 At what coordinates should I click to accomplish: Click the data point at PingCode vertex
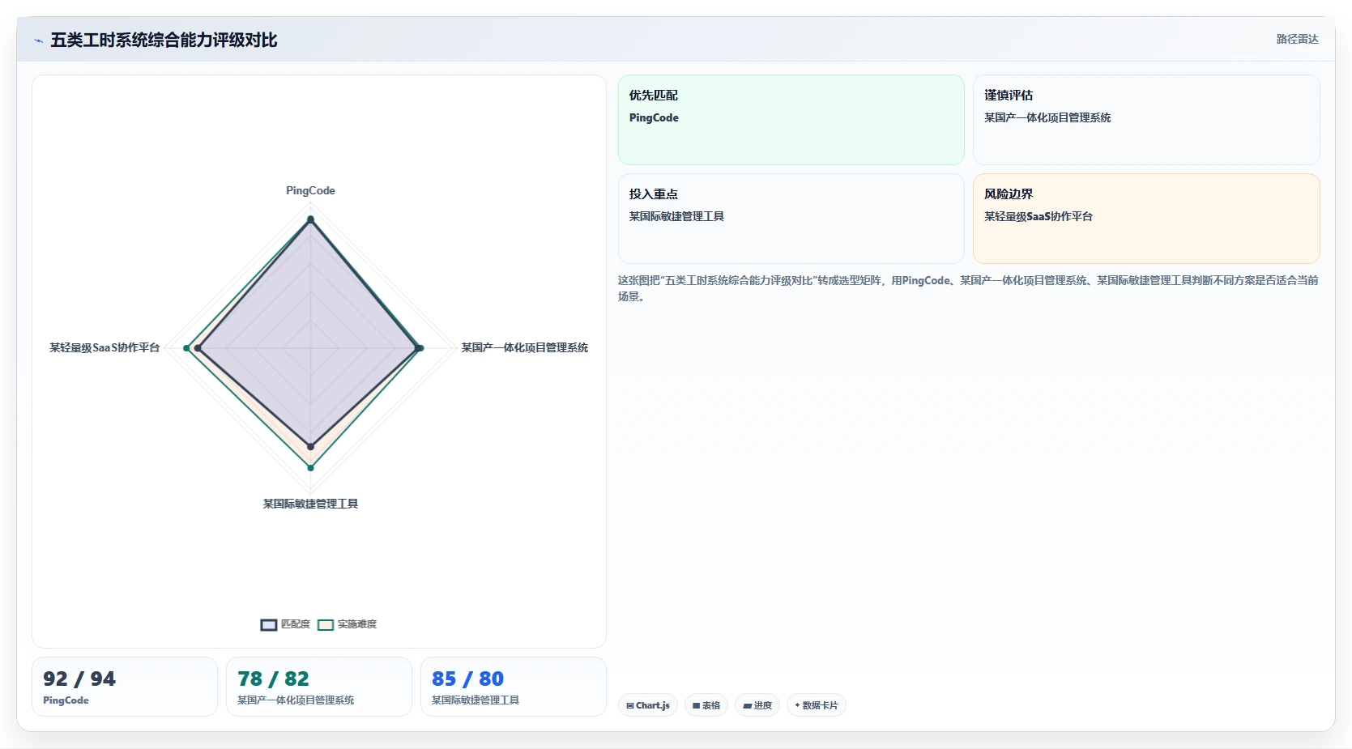(310, 219)
